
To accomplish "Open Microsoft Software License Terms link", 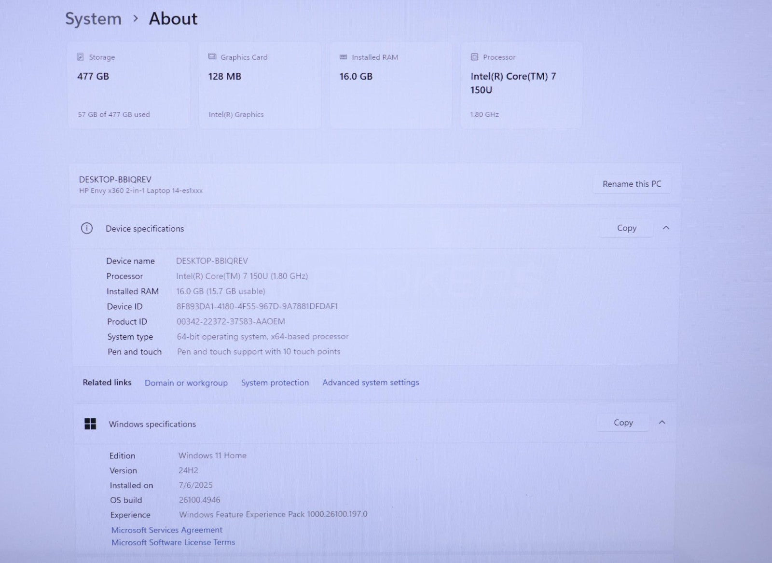I will pos(173,542).
